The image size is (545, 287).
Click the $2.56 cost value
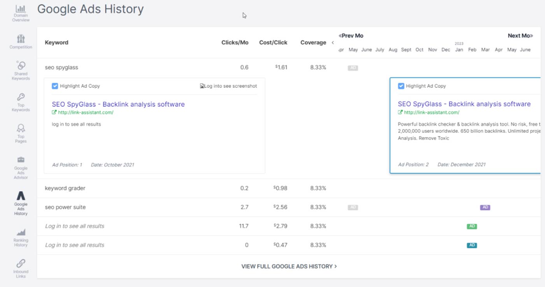[x=280, y=207]
